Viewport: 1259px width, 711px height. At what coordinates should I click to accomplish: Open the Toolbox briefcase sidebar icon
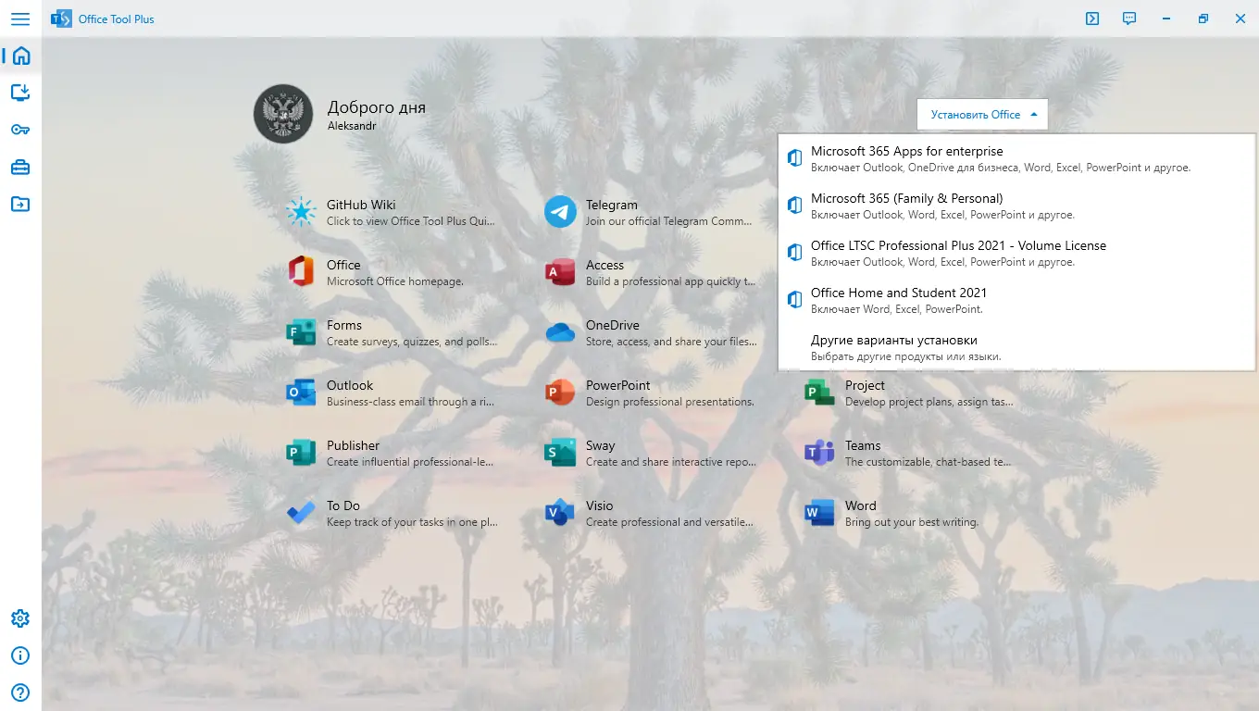click(x=20, y=167)
